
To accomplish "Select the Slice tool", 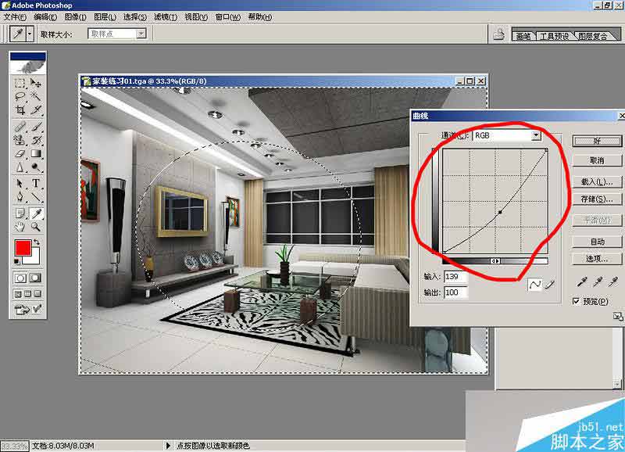I will (x=36, y=109).
